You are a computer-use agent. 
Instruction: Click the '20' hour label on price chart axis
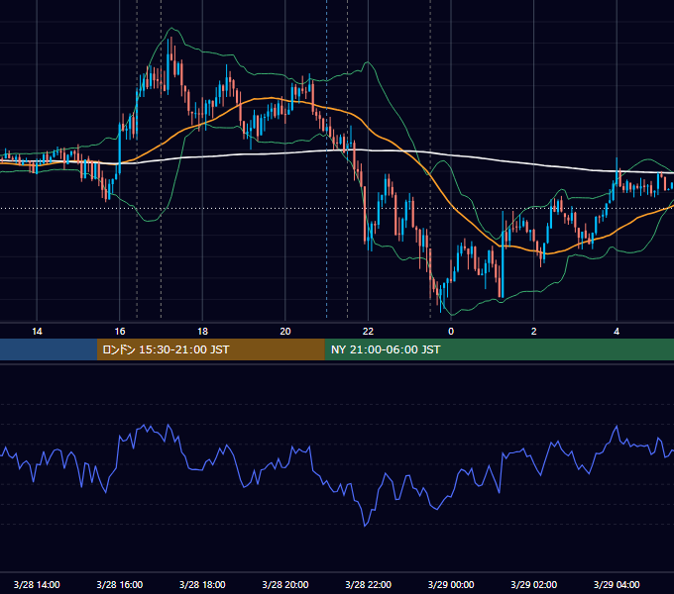(285, 332)
